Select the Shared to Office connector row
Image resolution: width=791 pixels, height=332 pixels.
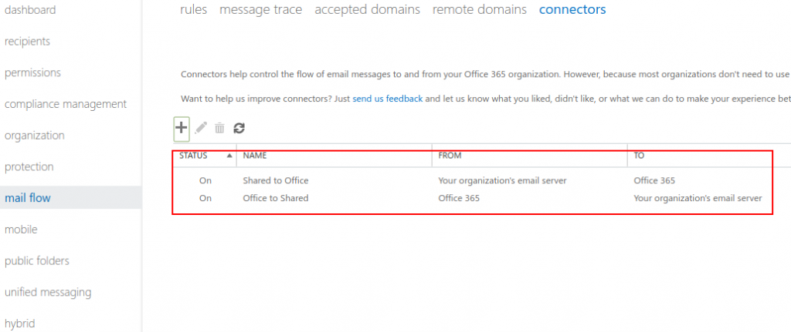coord(276,181)
